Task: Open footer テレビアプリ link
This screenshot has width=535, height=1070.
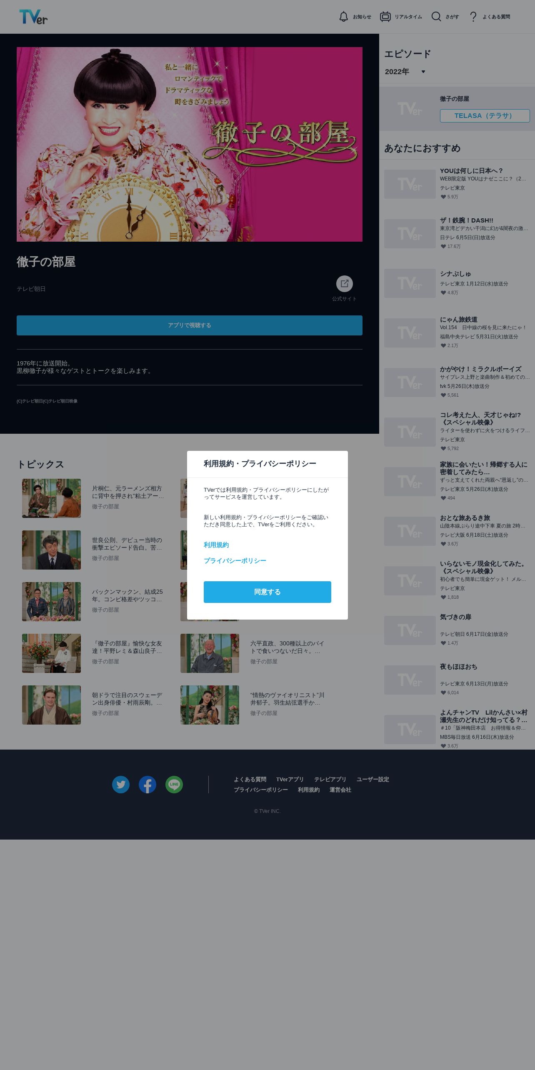Action: (x=330, y=780)
